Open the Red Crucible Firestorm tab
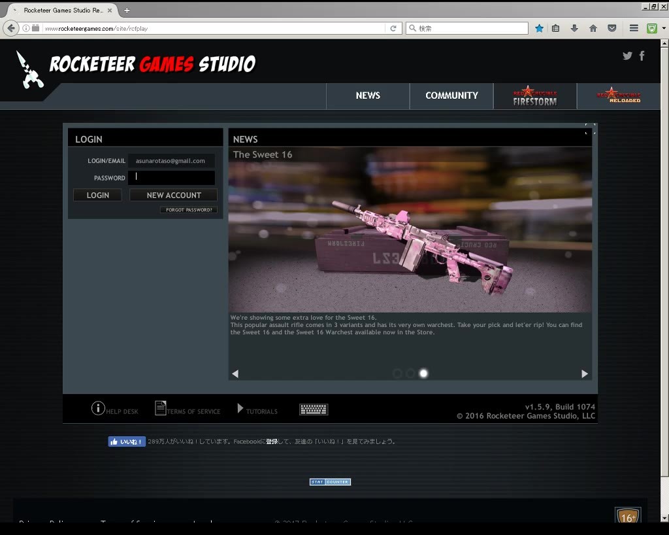Viewport: 669px width, 535px height. (535, 95)
